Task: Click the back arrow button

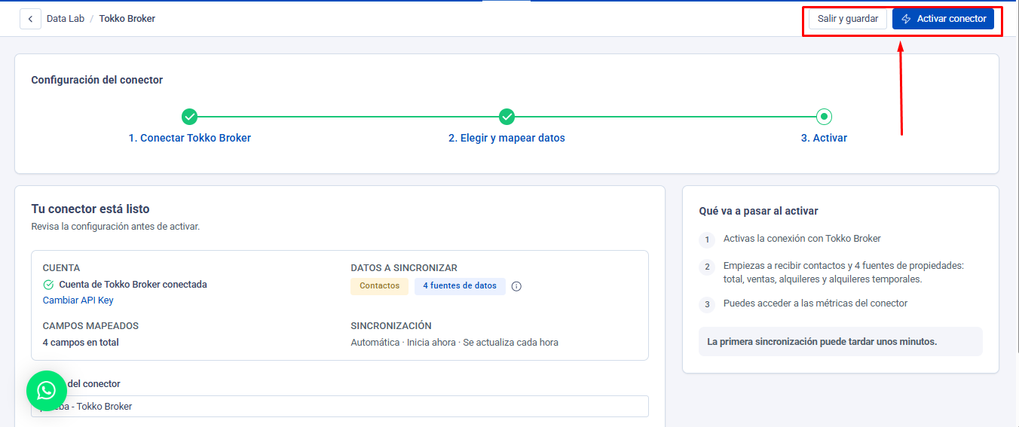Action: (30, 19)
